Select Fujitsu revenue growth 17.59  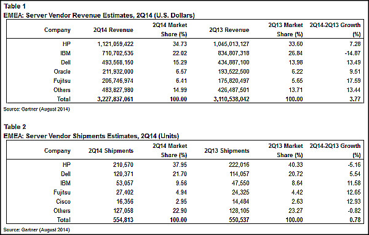(354, 81)
